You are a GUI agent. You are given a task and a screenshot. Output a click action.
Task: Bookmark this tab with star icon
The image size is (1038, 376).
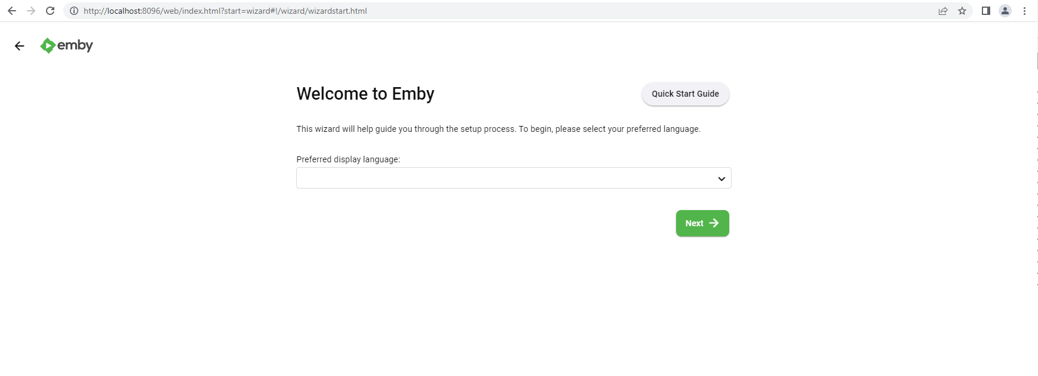pos(962,11)
